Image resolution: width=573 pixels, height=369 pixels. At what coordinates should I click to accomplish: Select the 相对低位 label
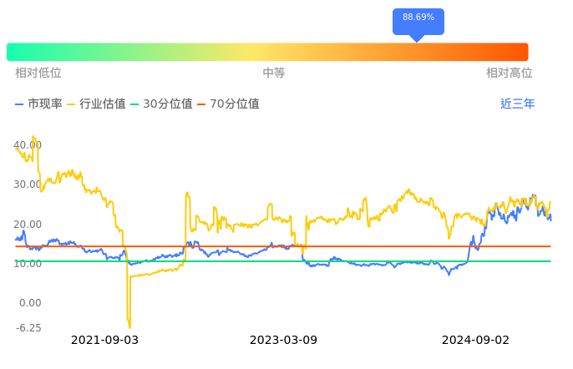click(38, 73)
